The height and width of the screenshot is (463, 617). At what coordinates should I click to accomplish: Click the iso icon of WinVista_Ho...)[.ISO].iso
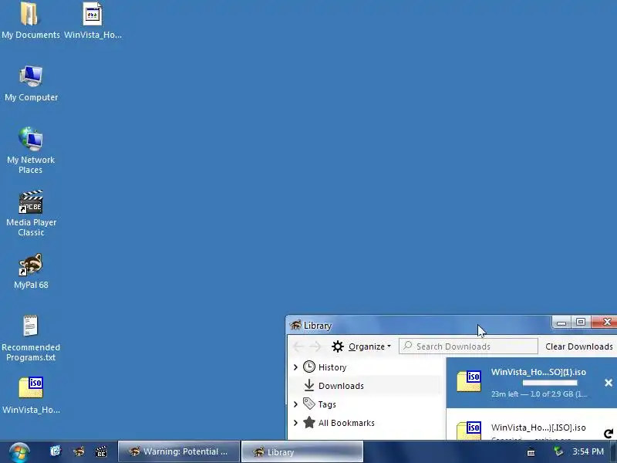click(469, 431)
